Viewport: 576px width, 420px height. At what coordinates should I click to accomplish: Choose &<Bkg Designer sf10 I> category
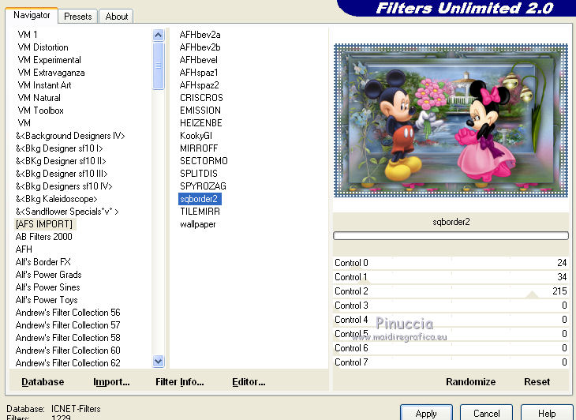[x=59, y=148]
